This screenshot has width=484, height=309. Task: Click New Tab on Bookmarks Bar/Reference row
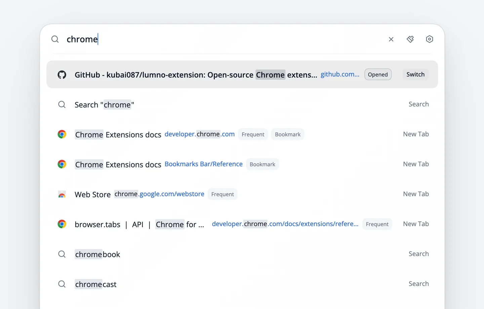click(x=416, y=164)
